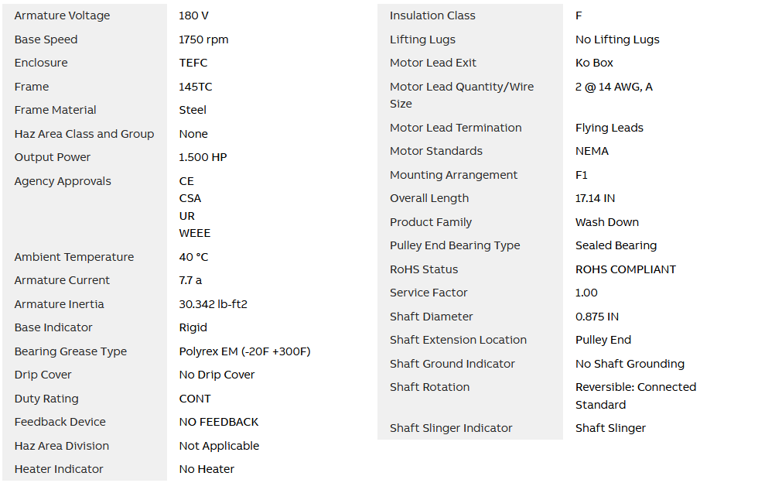Select the Flying Leads termination value
Screen dimensions: 758x483
tap(609, 128)
